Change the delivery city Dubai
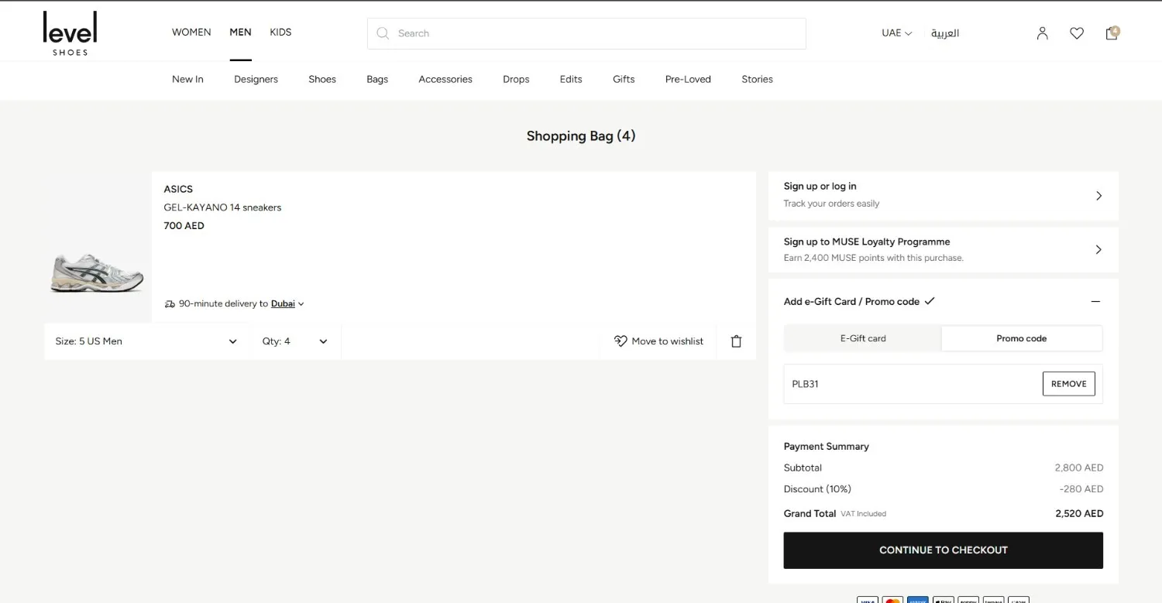This screenshot has width=1162, height=603. point(287,304)
